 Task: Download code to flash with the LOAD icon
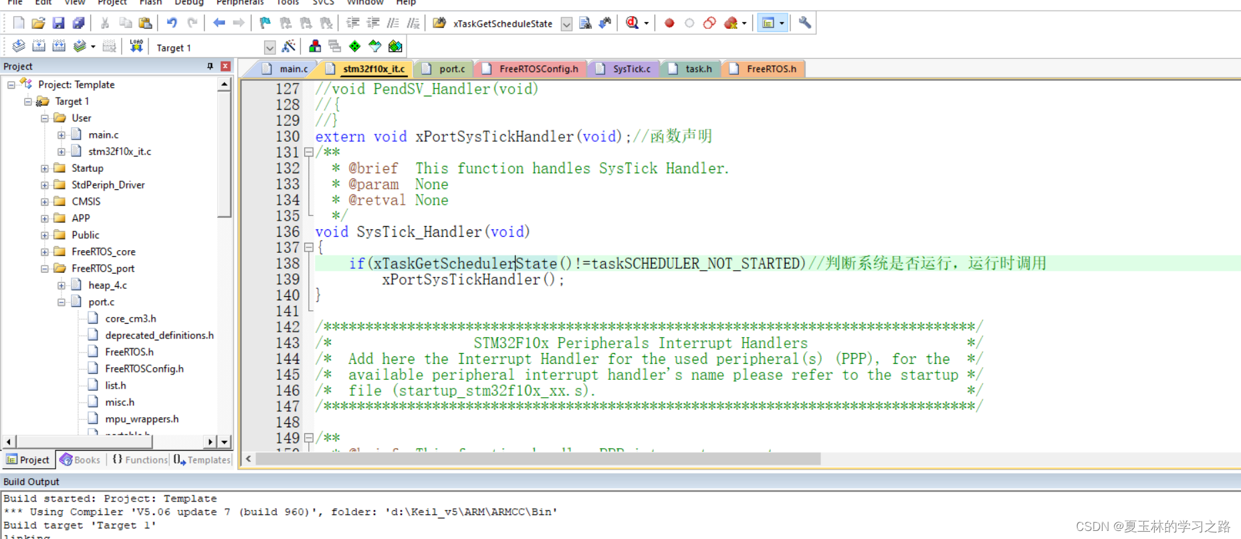136,46
